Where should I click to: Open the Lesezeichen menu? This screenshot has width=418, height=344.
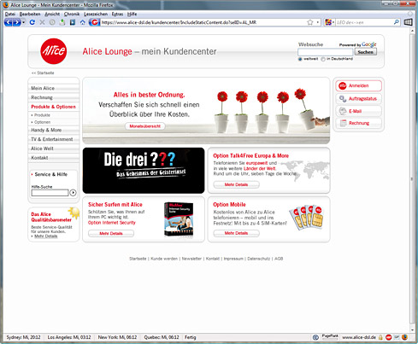[96, 14]
